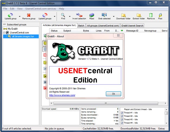
Task: Open the Grab selected dropdown arrow
Action: click(114, 16)
